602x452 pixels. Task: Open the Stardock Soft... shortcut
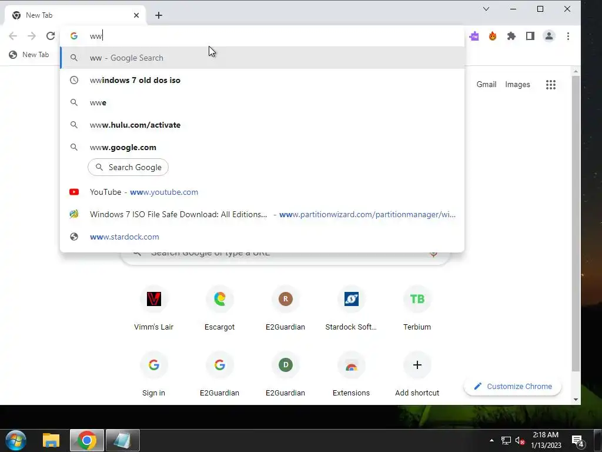pyautogui.click(x=352, y=308)
